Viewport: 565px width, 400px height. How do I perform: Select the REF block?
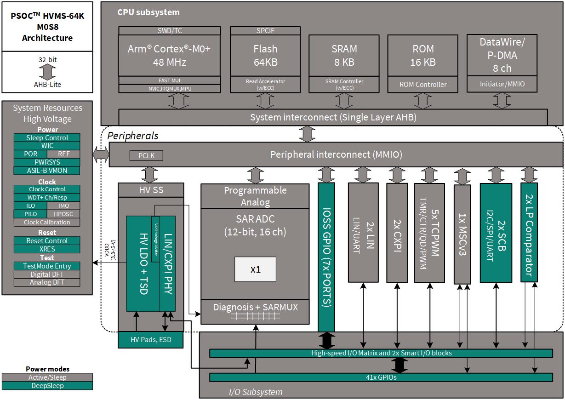click(x=64, y=154)
